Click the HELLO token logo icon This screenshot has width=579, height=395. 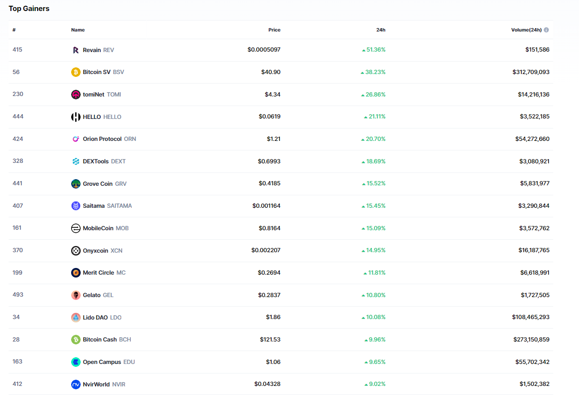75,117
